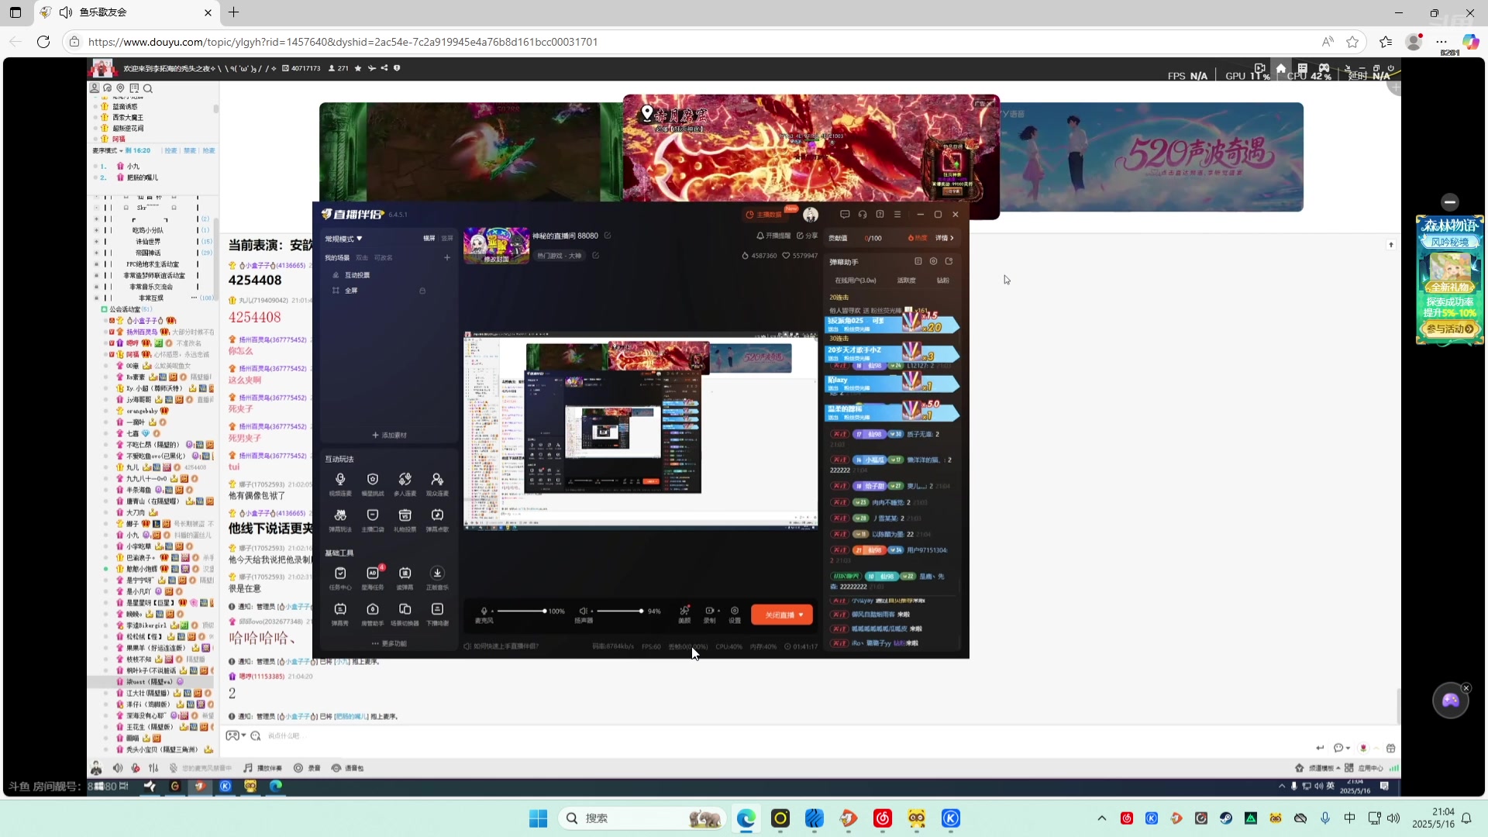Viewport: 1488px width, 837px height.
Task: Collapse the 公会活动室 channel node
Action: [x=104, y=309]
